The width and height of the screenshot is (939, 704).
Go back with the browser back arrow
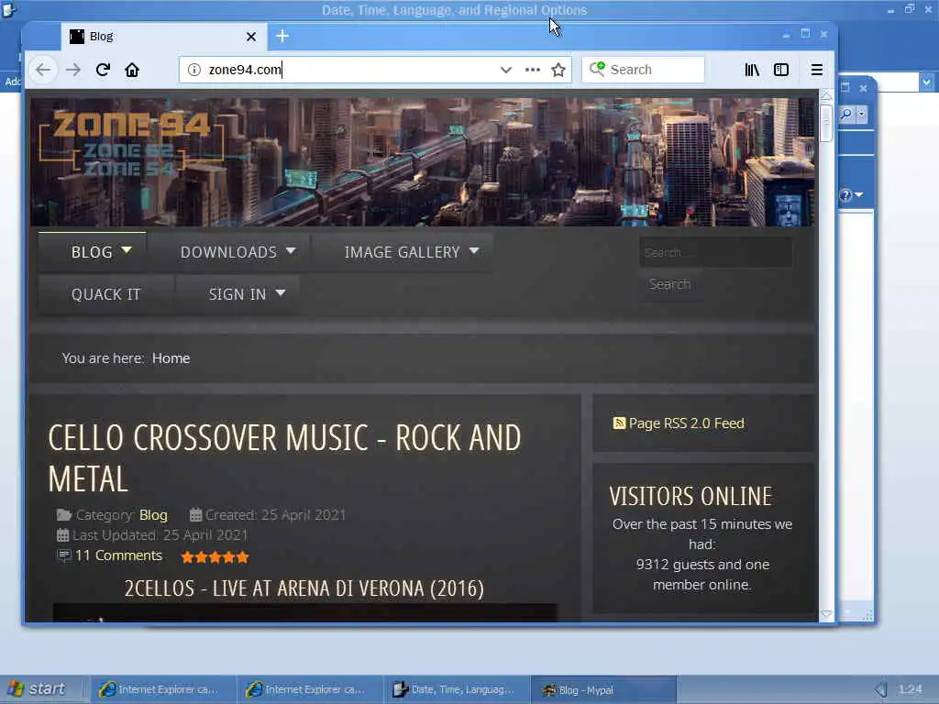42,70
